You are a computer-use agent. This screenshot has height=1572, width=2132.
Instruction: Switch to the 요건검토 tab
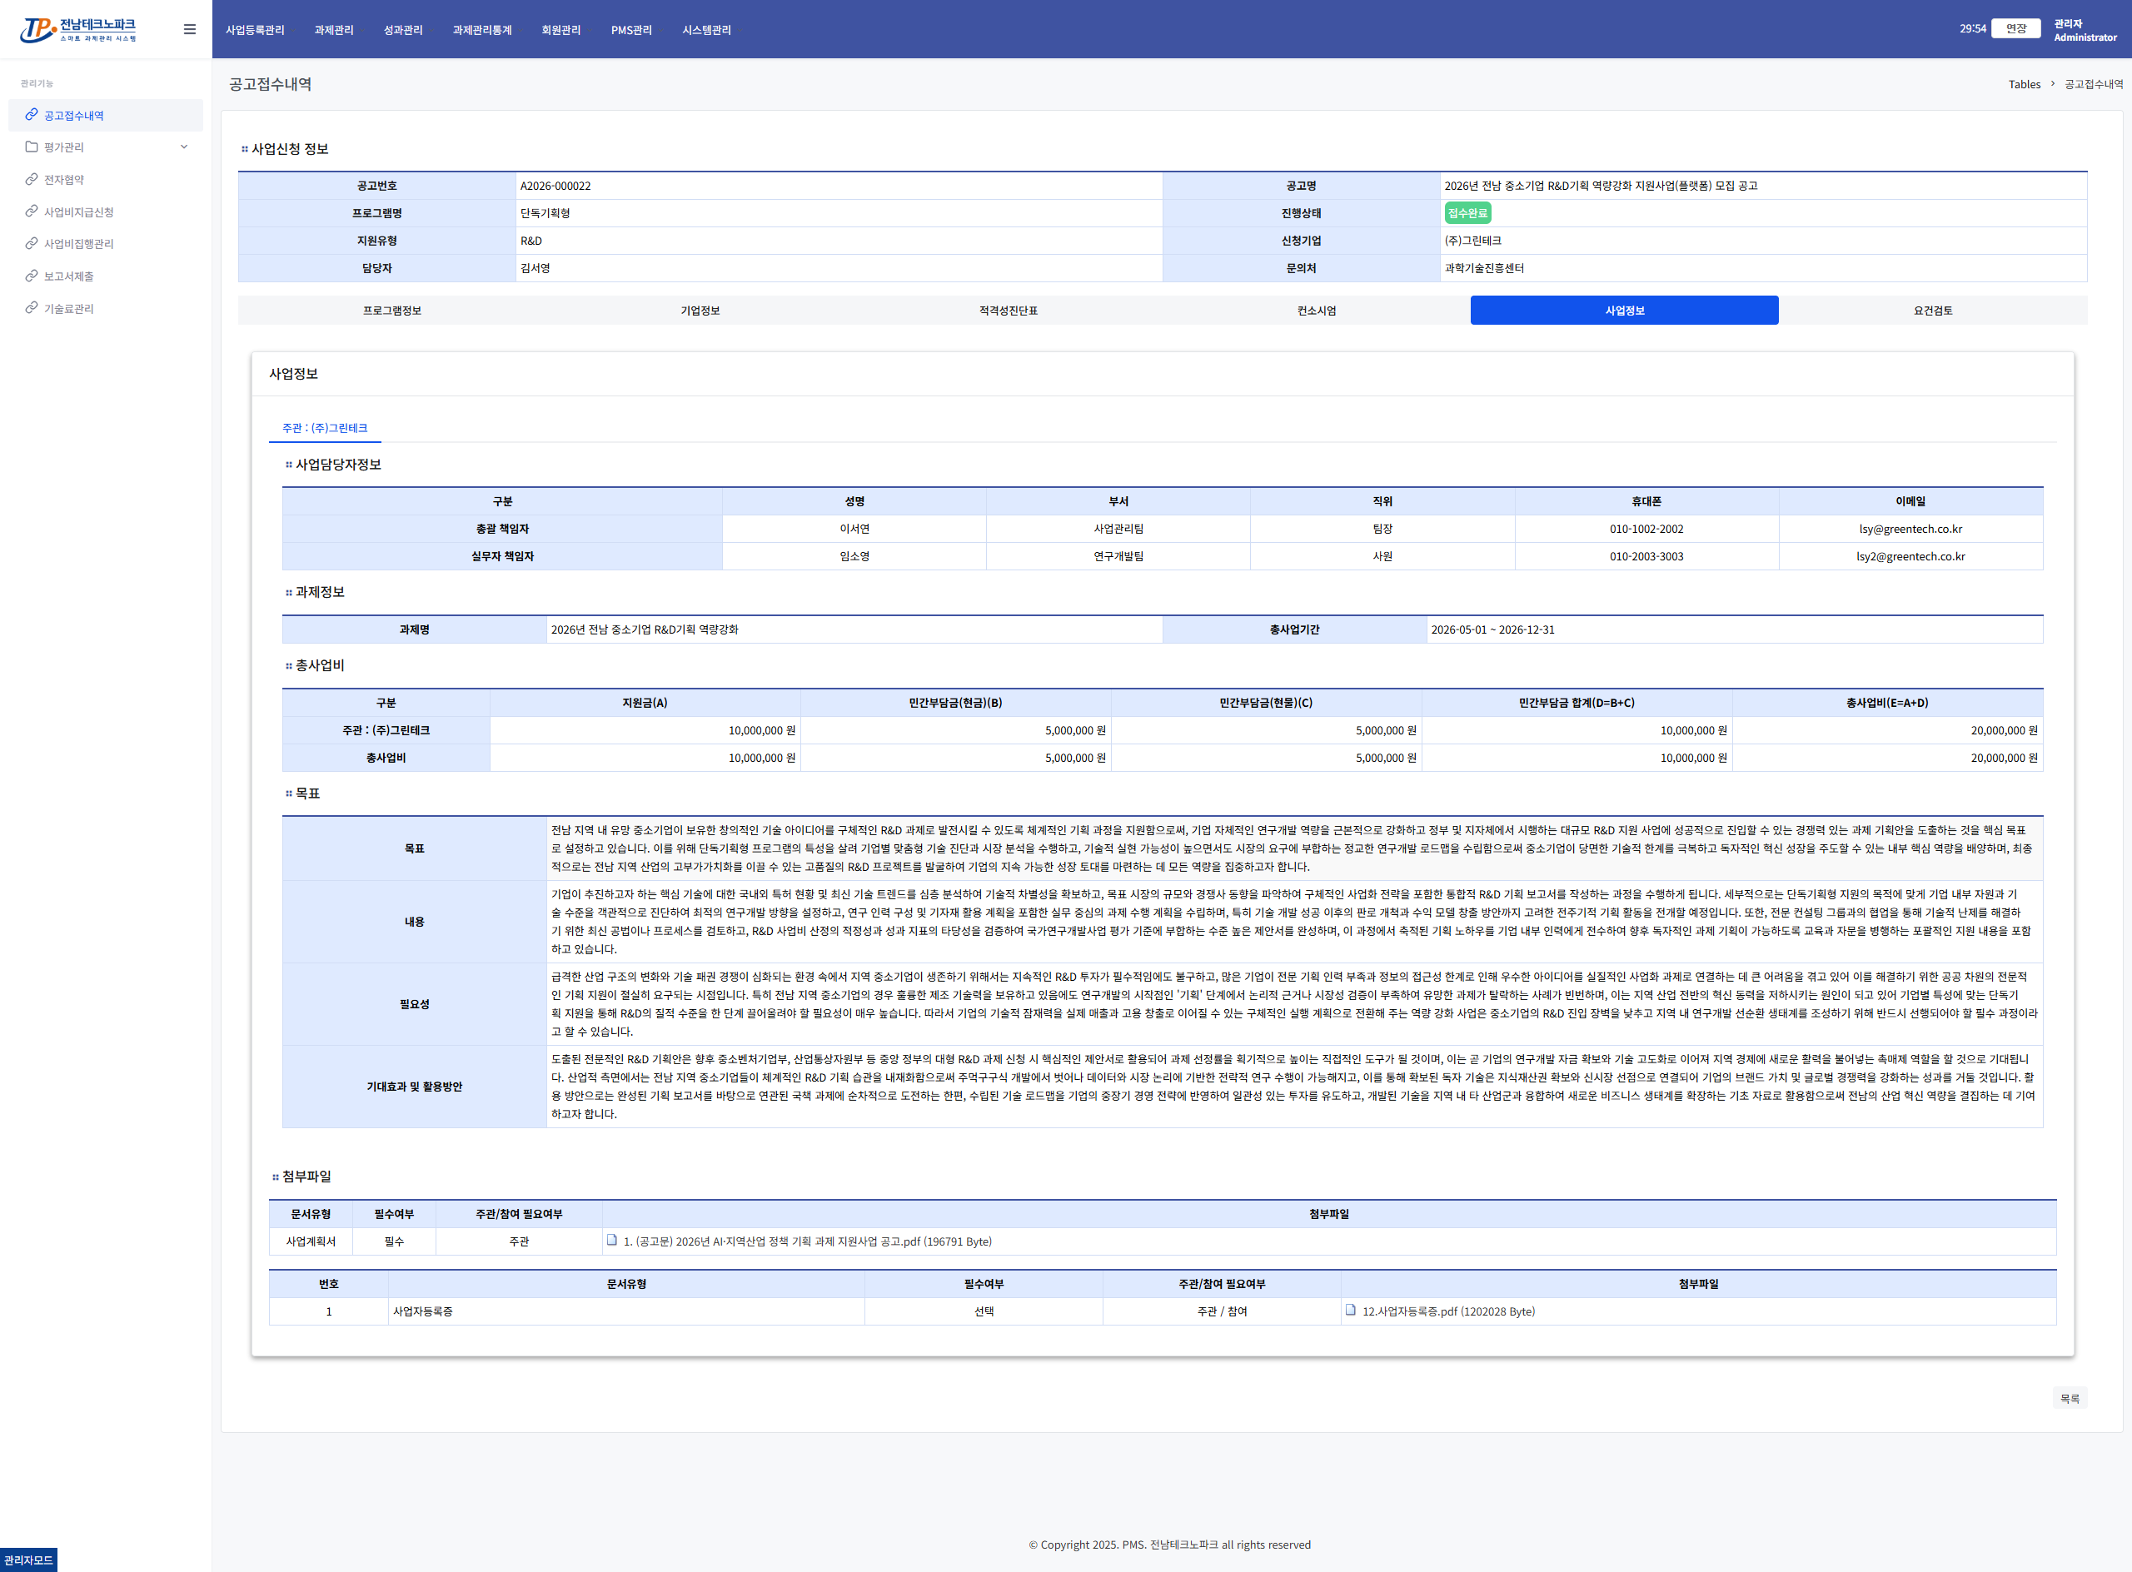[1933, 311]
